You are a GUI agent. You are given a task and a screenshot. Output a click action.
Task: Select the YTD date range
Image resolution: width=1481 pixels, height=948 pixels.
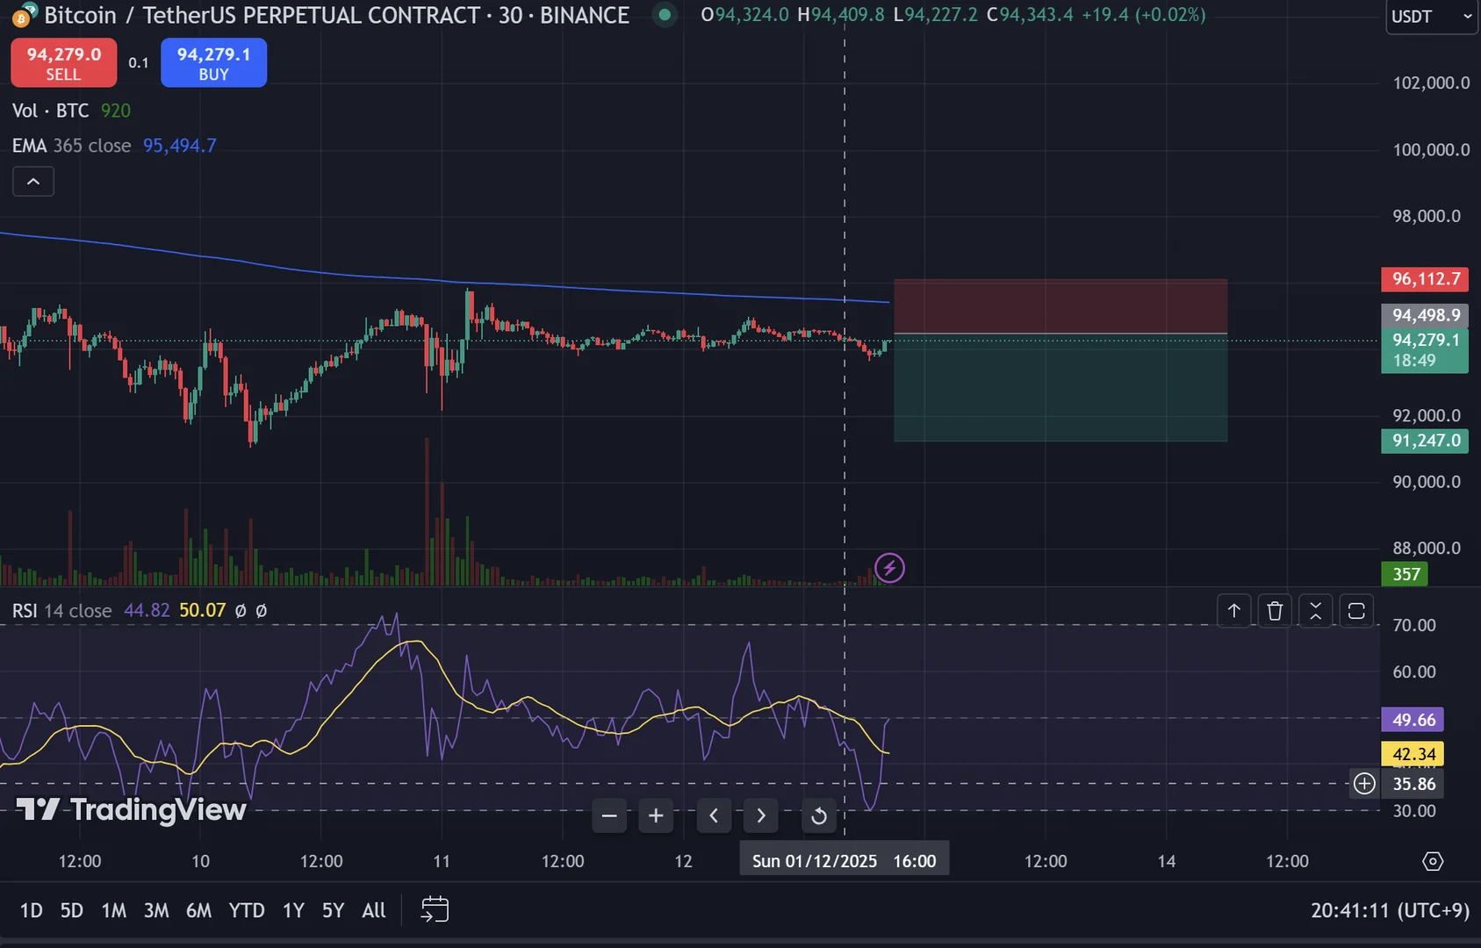(x=247, y=910)
